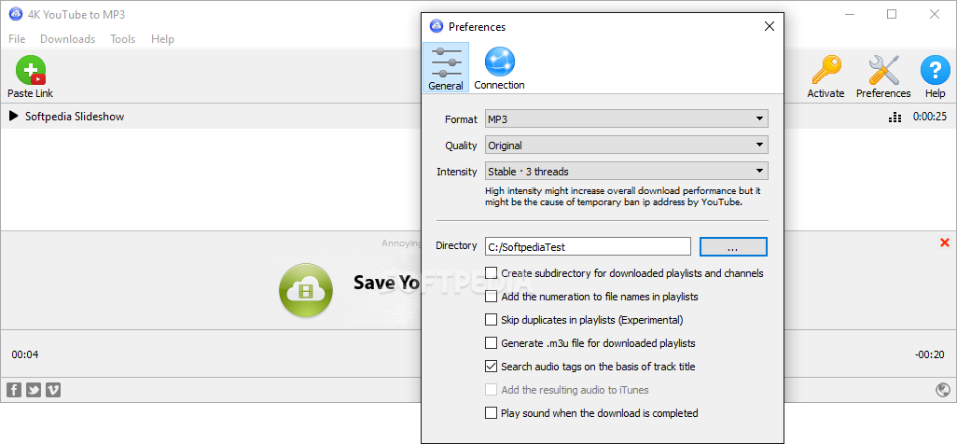The height and width of the screenshot is (444, 957).
Task: Click the Softpedia Slideshow track title
Action: (x=75, y=116)
